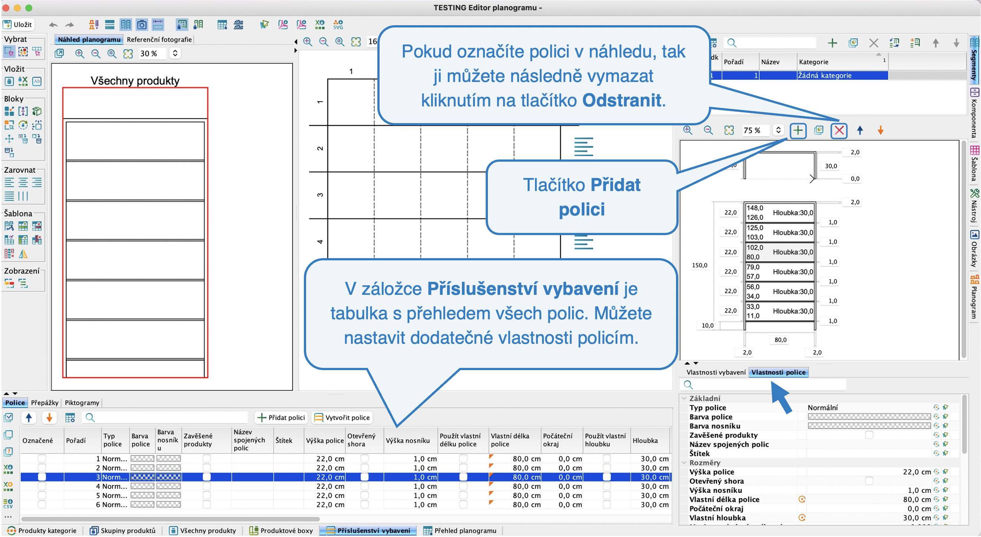The width and height of the screenshot is (981, 537).
Task: Zoom in on the planogram preview
Action: pos(79,54)
